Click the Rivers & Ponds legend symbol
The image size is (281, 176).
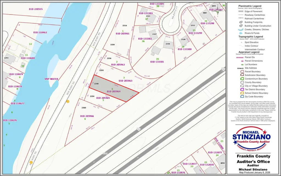tap(241, 33)
